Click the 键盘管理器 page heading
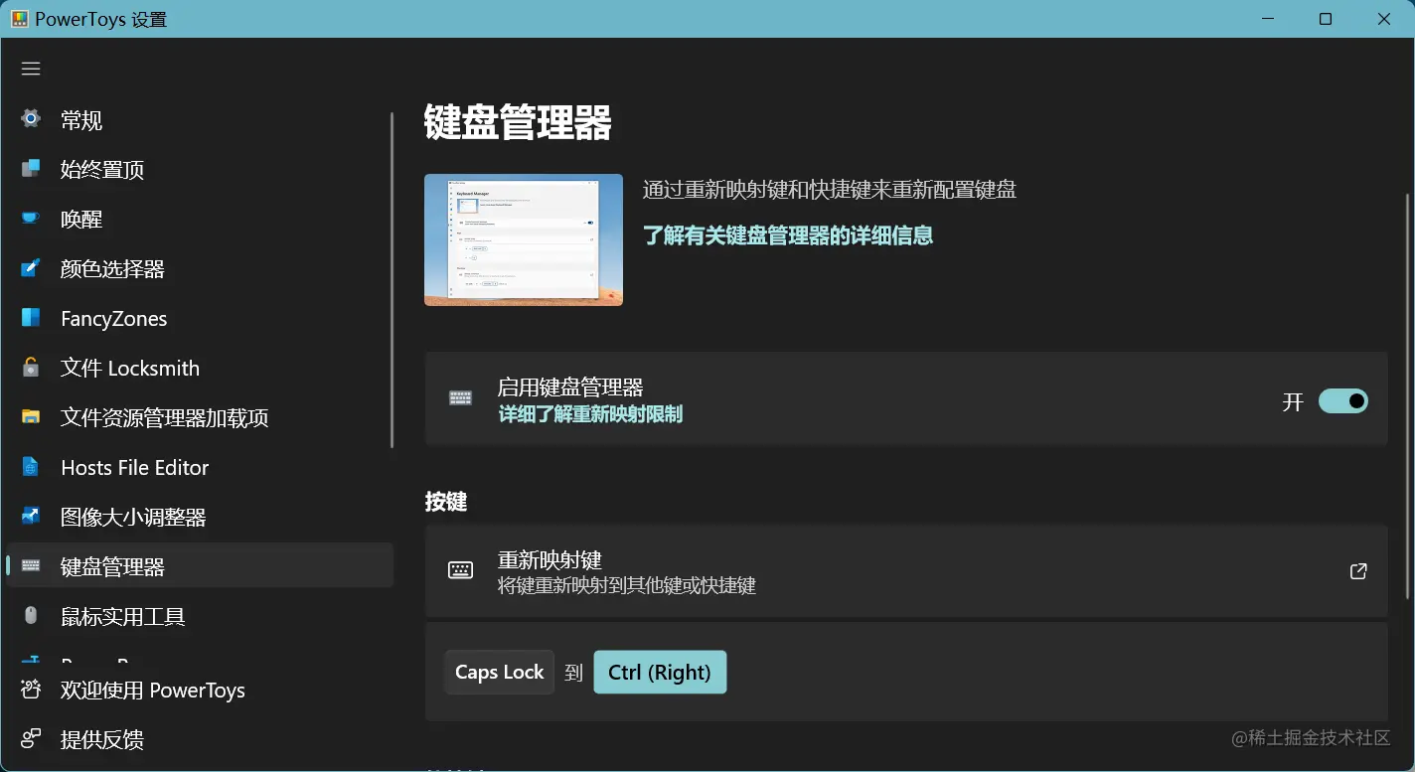 pyautogui.click(x=518, y=123)
